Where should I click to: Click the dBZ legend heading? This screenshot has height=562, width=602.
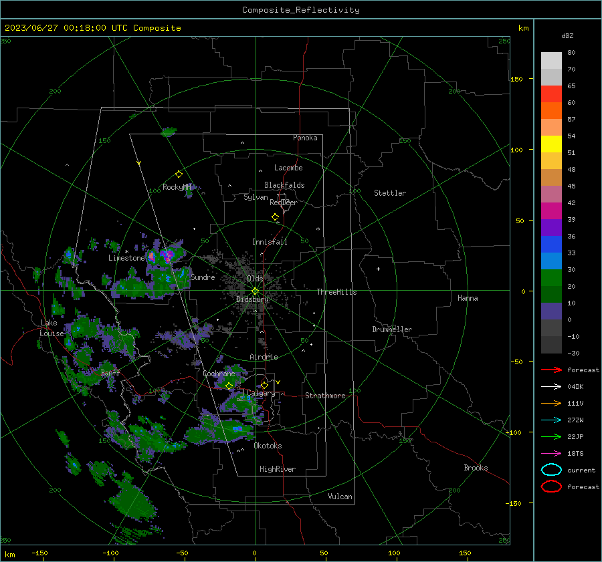[x=567, y=35]
